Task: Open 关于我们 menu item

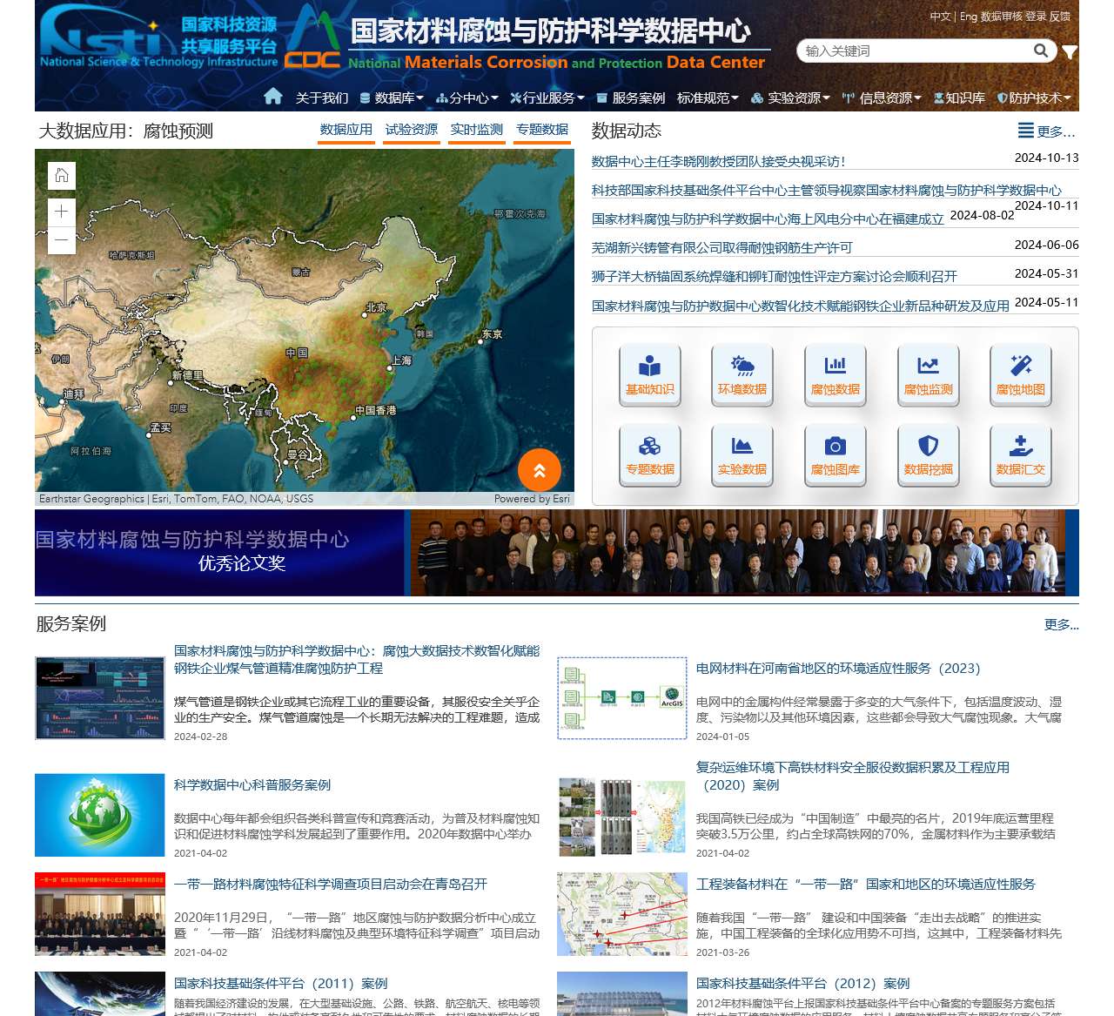Action: pos(322,98)
